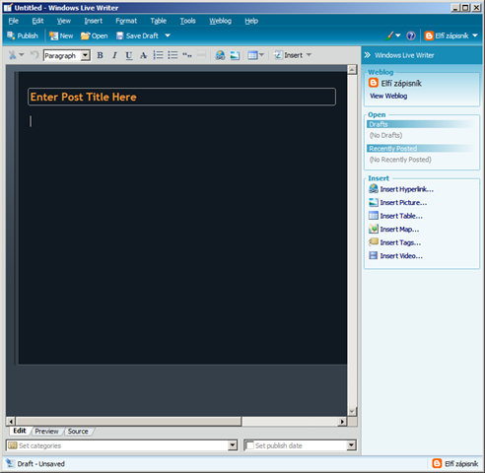Open the Weblog menu
Image resolution: width=485 pixels, height=473 pixels.
click(x=220, y=21)
